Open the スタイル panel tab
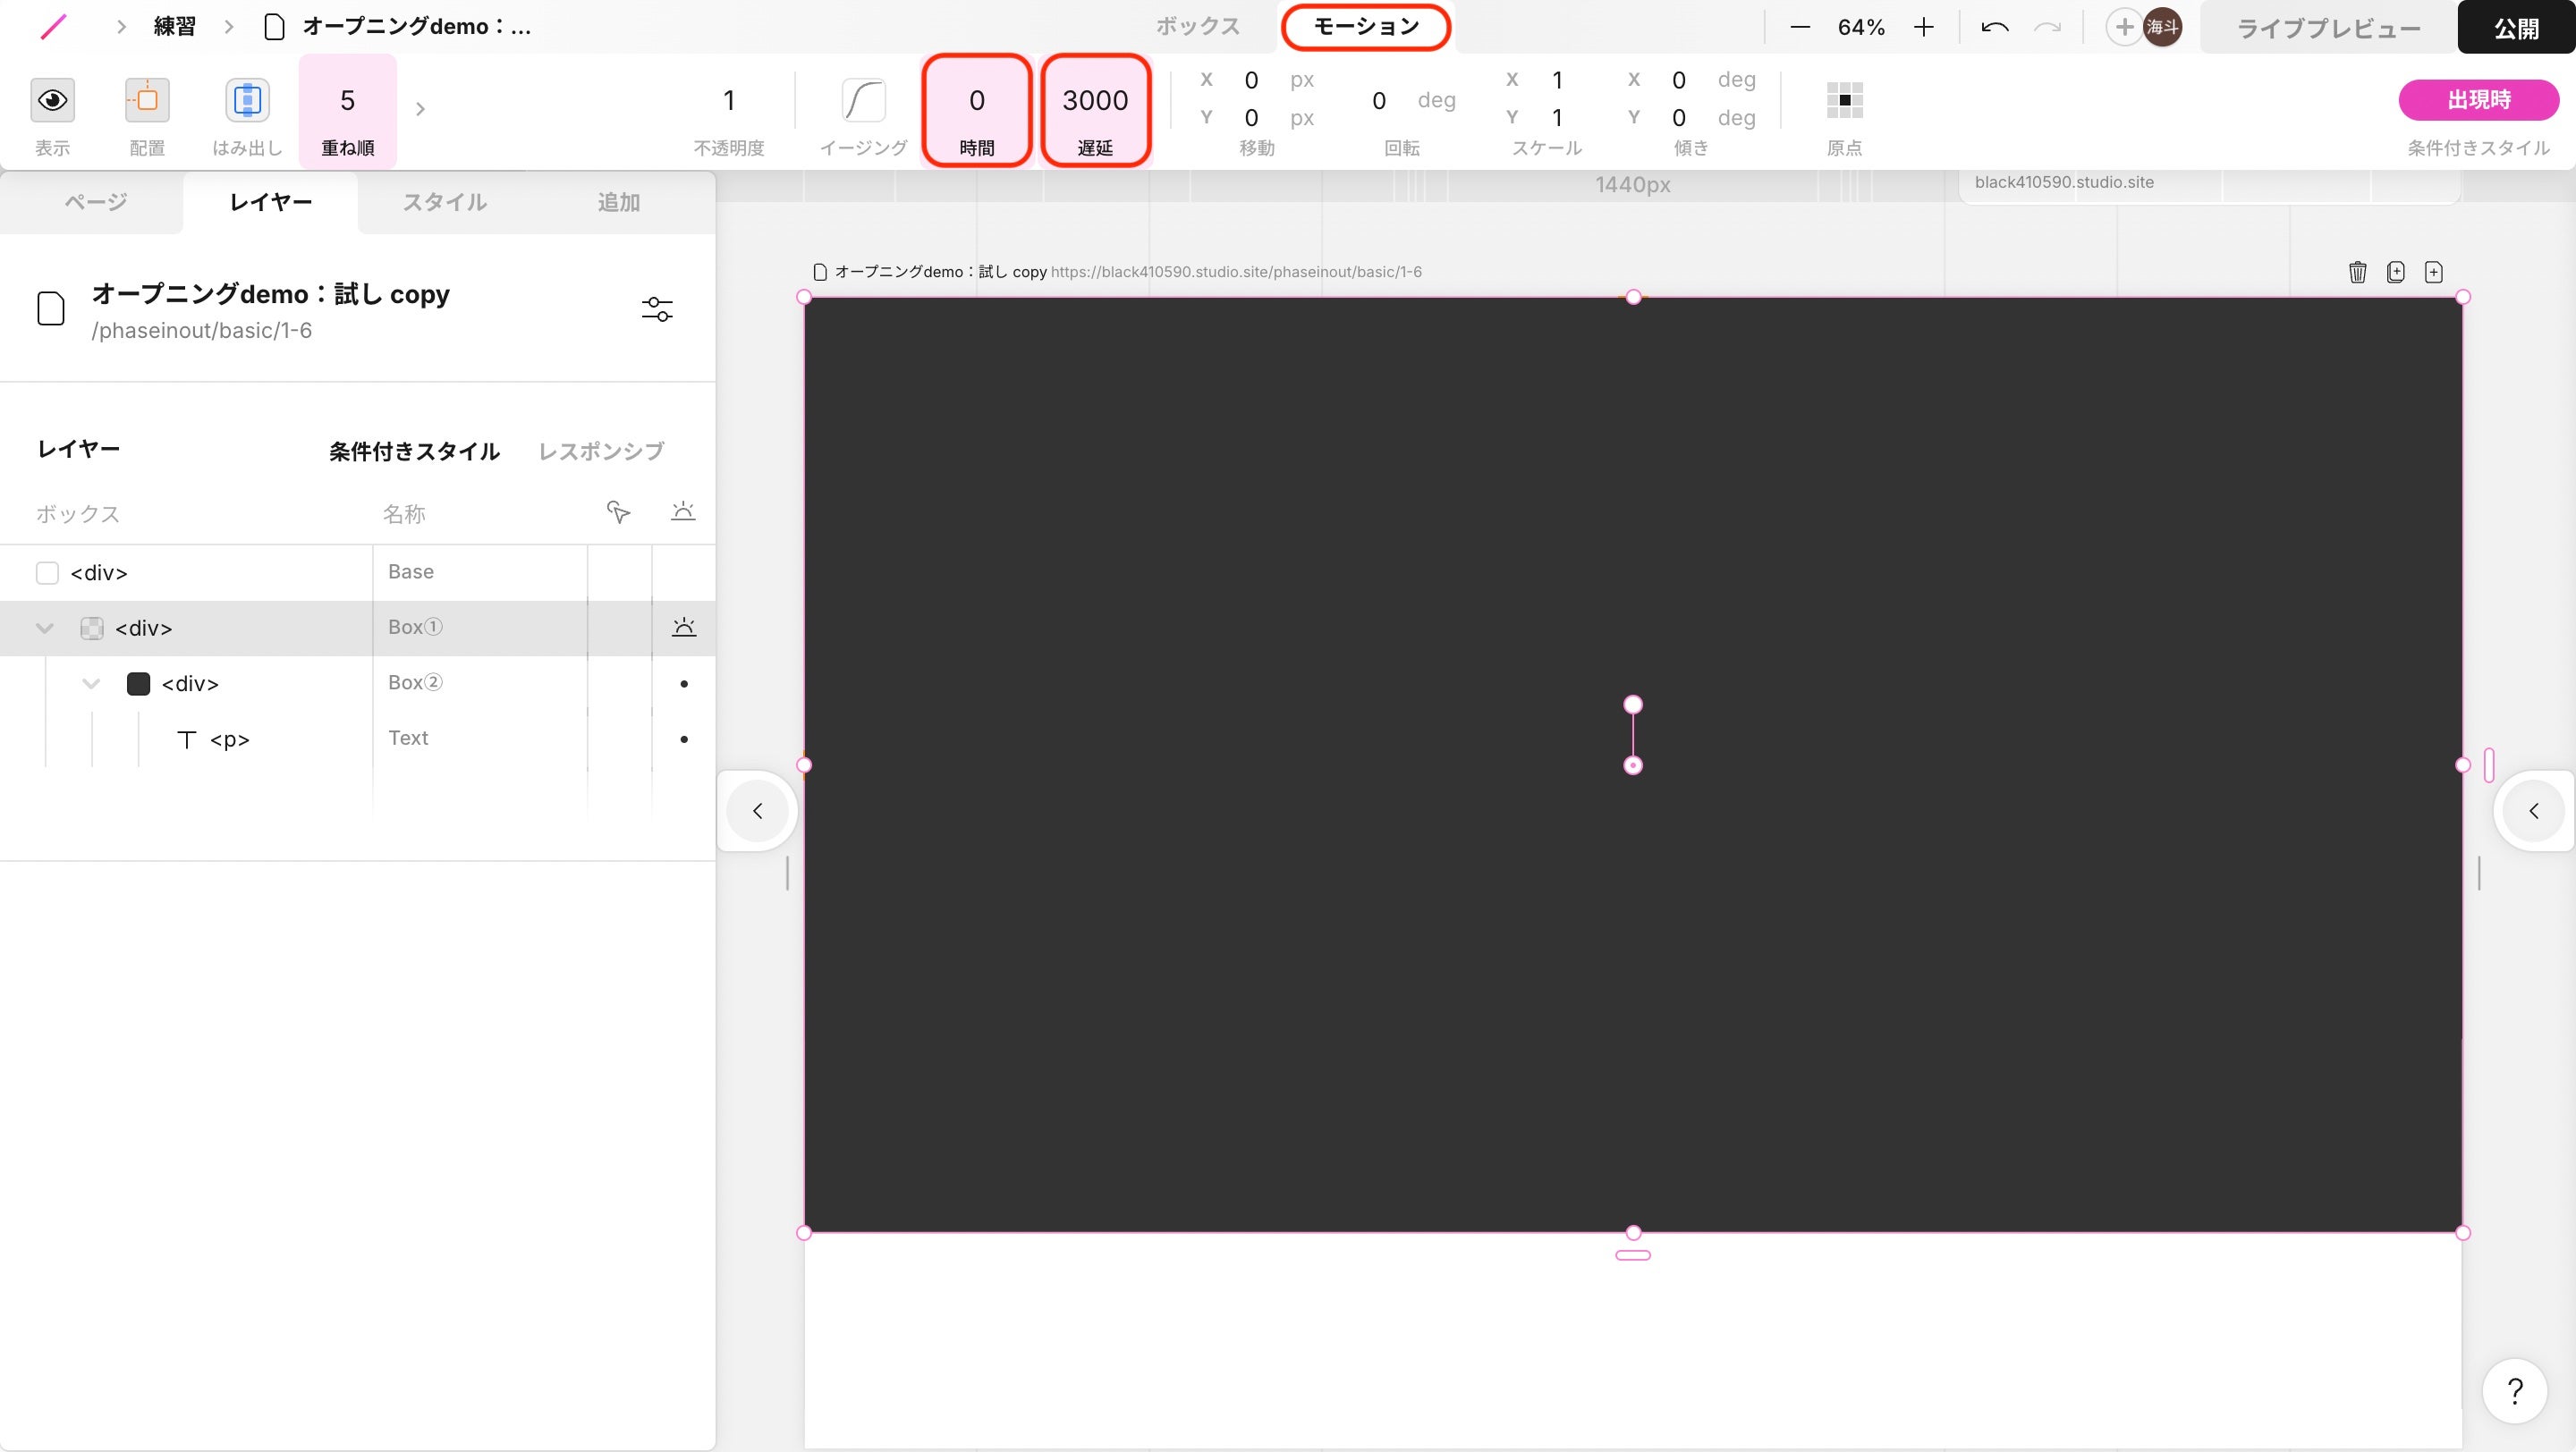 (x=444, y=202)
